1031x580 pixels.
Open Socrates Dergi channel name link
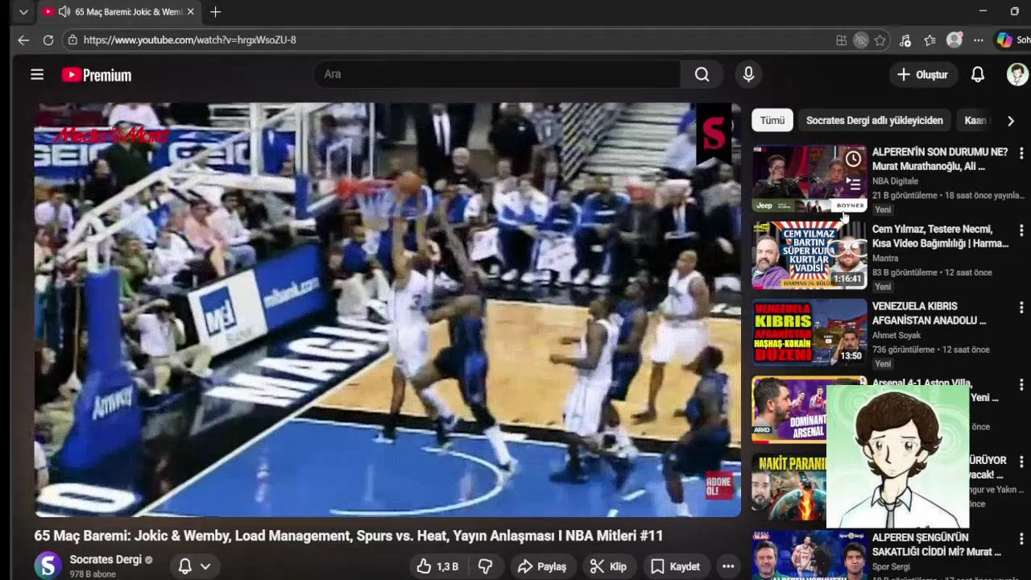tap(106, 559)
